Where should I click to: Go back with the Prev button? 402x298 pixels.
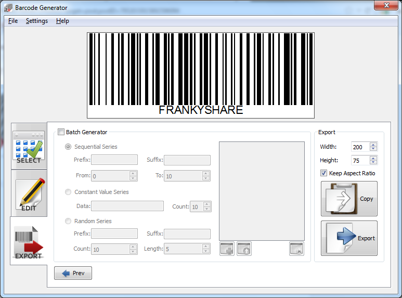click(x=73, y=273)
